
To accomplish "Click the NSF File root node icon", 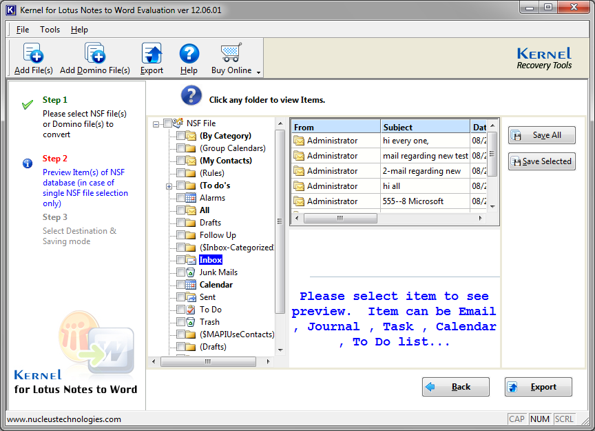I will [178, 123].
